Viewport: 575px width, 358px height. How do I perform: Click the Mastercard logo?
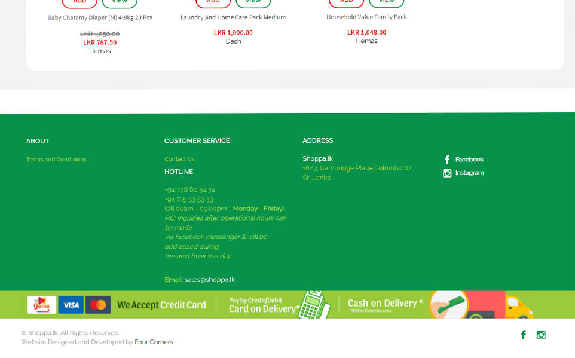(98, 305)
